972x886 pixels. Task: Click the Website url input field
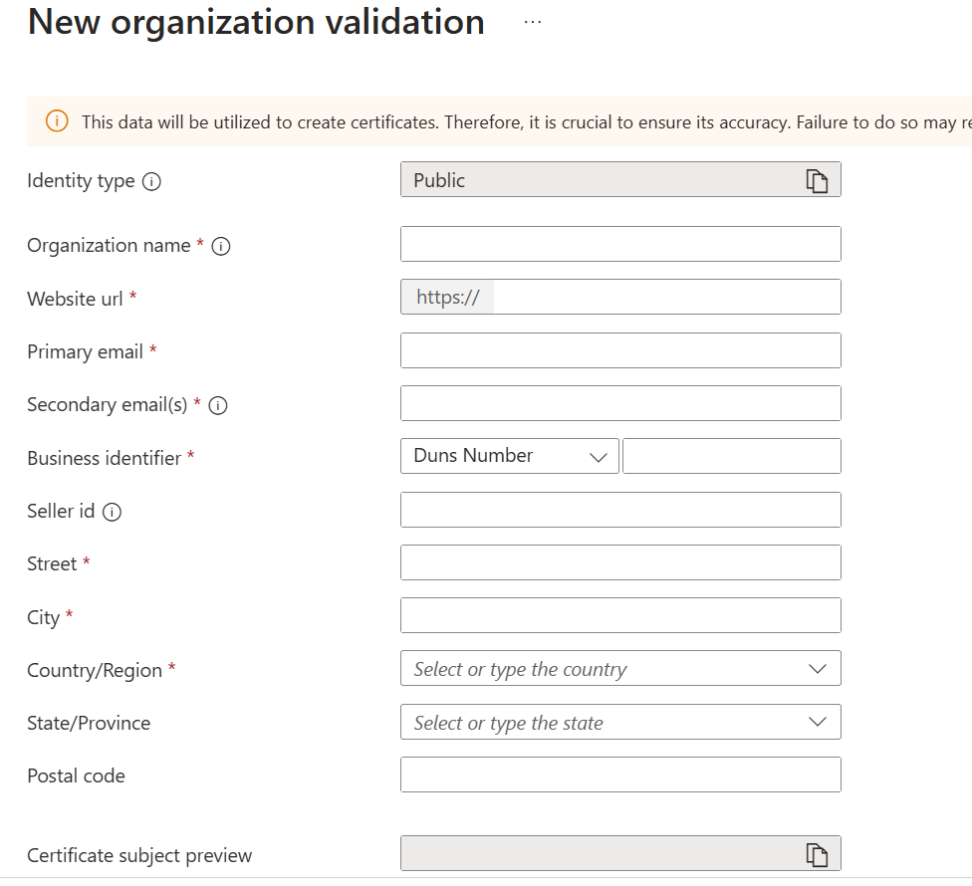[665, 297]
